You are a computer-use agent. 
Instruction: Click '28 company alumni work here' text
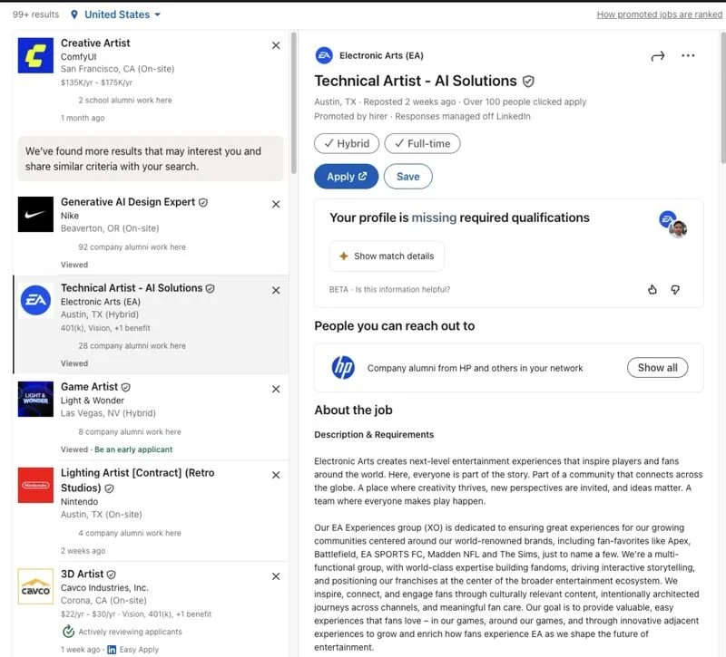(x=132, y=345)
